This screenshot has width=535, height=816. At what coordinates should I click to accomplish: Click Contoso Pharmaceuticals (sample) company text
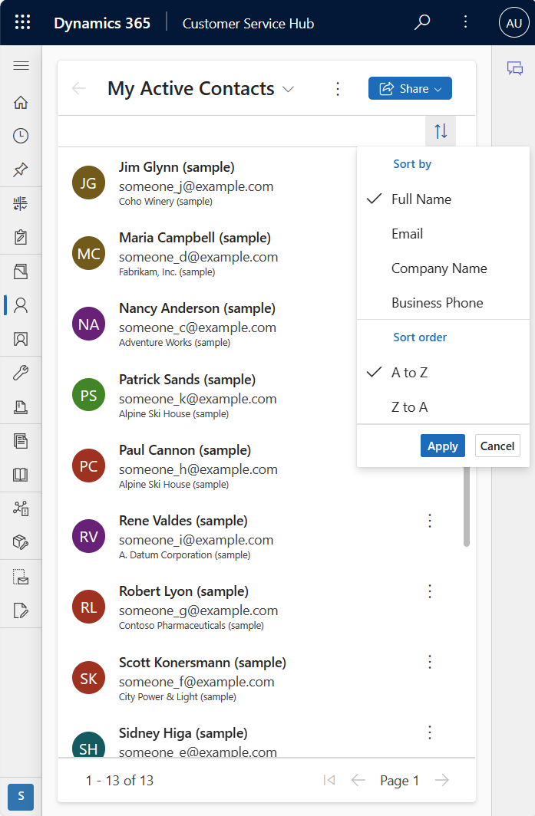coord(191,626)
